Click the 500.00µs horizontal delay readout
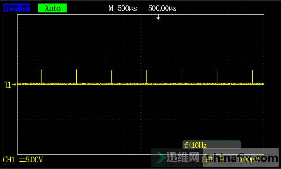Viewport: 281px width, 169px height. 162,8
